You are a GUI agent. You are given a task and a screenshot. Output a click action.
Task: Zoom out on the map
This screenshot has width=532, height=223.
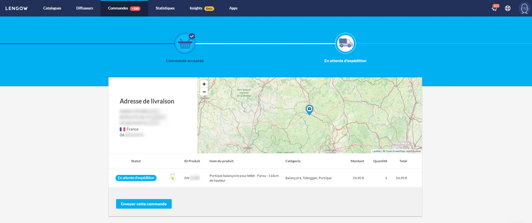(x=204, y=92)
